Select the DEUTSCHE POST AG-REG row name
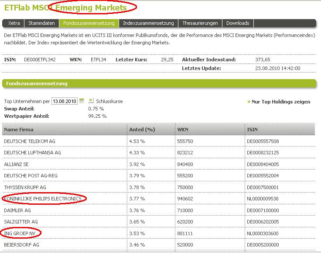Viewport: 321px width, 253px height. click(x=31, y=176)
